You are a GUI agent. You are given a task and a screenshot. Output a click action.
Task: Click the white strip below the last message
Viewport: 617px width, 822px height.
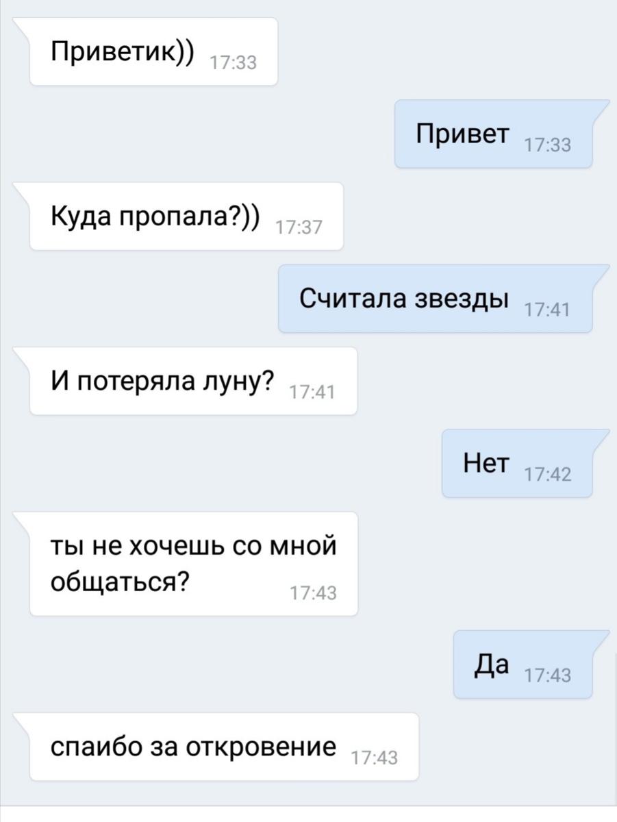[308, 814]
